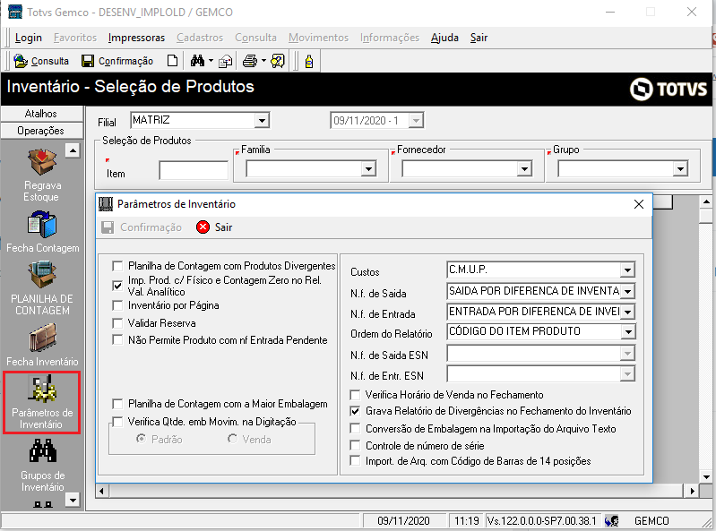The image size is (716, 531).
Task: Click the Confirmação floppy disk toolbar icon
Action: coord(88,61)
